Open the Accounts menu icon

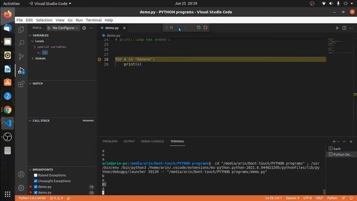[x=21, y=174]
